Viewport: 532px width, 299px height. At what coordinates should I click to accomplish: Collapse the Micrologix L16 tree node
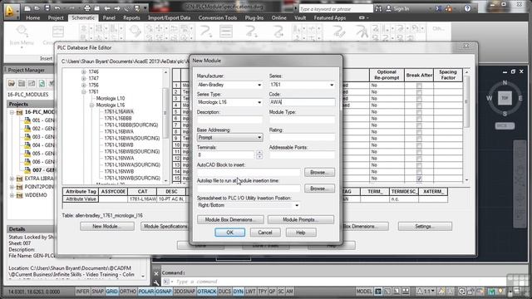91,105
